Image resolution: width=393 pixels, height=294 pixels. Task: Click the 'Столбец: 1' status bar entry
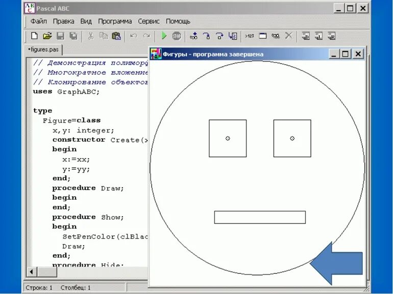click(x=76, y=288)
